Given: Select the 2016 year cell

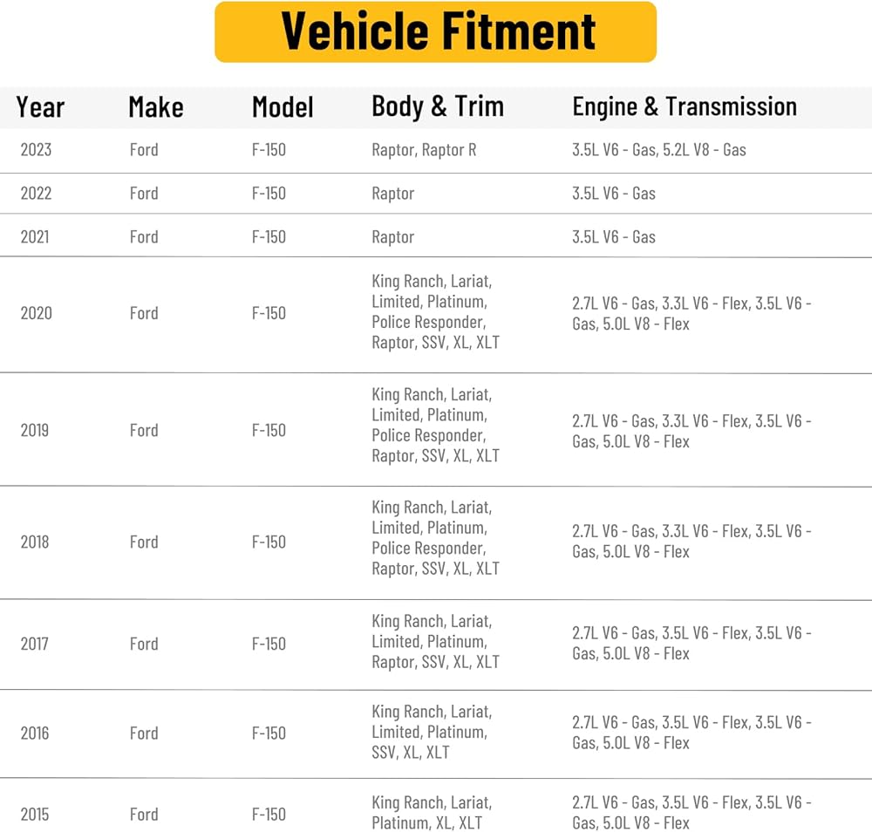Looking at the screenshot, I should tap(36, 733).
